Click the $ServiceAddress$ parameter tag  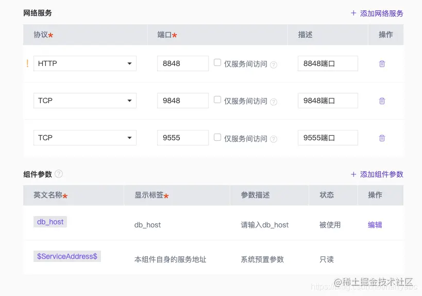click(x=67, y=256)
